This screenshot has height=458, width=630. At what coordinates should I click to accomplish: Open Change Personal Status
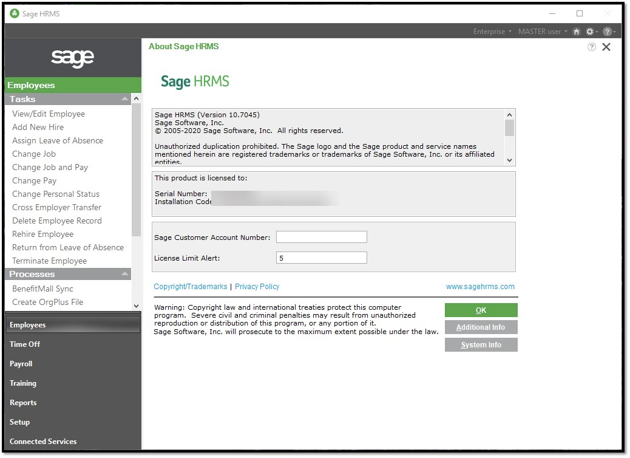(55, 194)
